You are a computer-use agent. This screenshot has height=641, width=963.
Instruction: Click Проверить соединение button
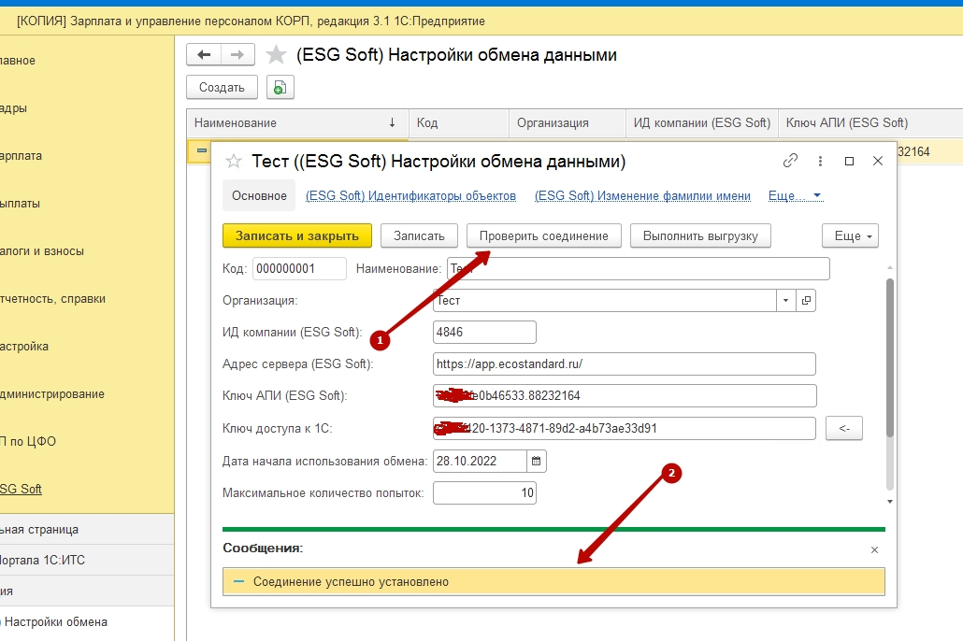543,235
